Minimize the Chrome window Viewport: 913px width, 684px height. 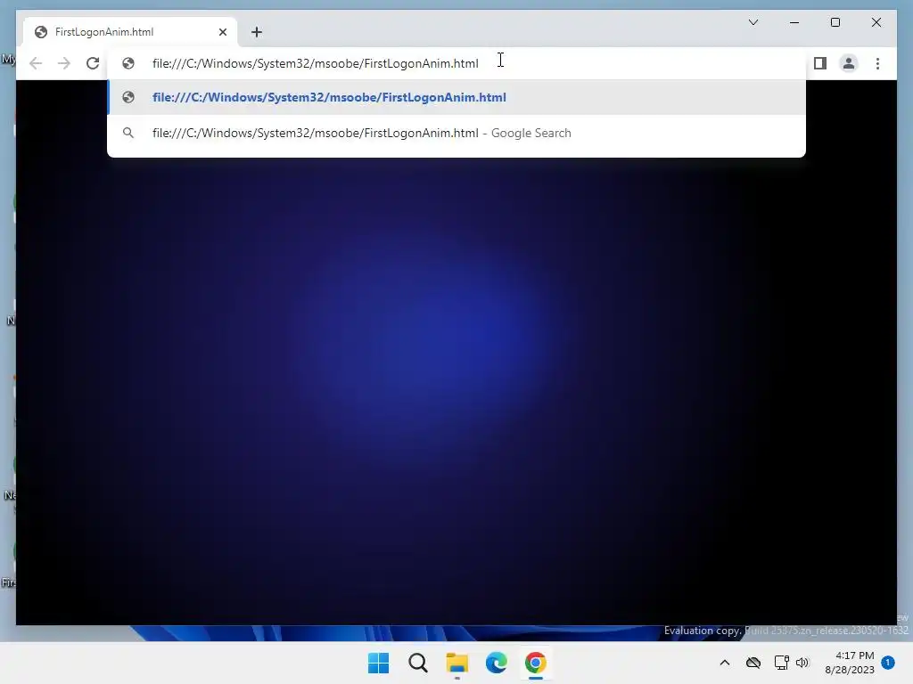pos(794,22)
